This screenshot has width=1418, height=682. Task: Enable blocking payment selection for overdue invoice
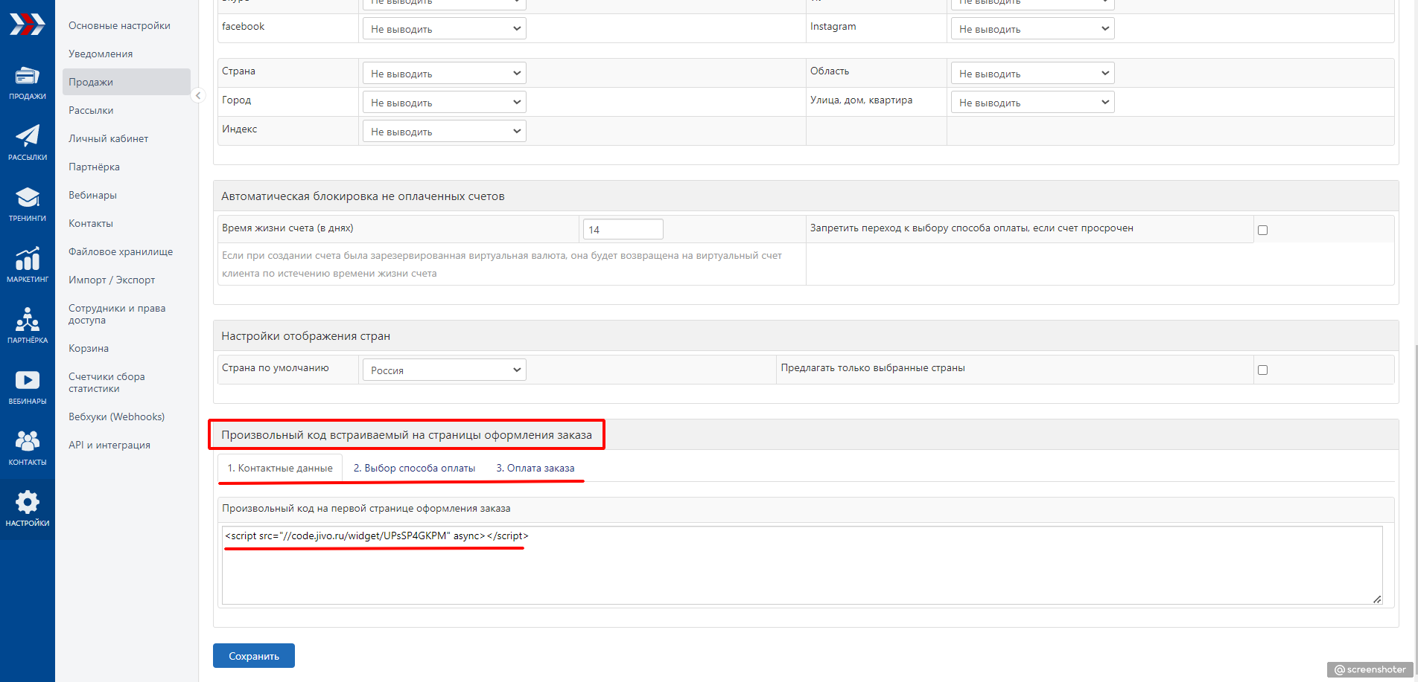point(1262,230)
